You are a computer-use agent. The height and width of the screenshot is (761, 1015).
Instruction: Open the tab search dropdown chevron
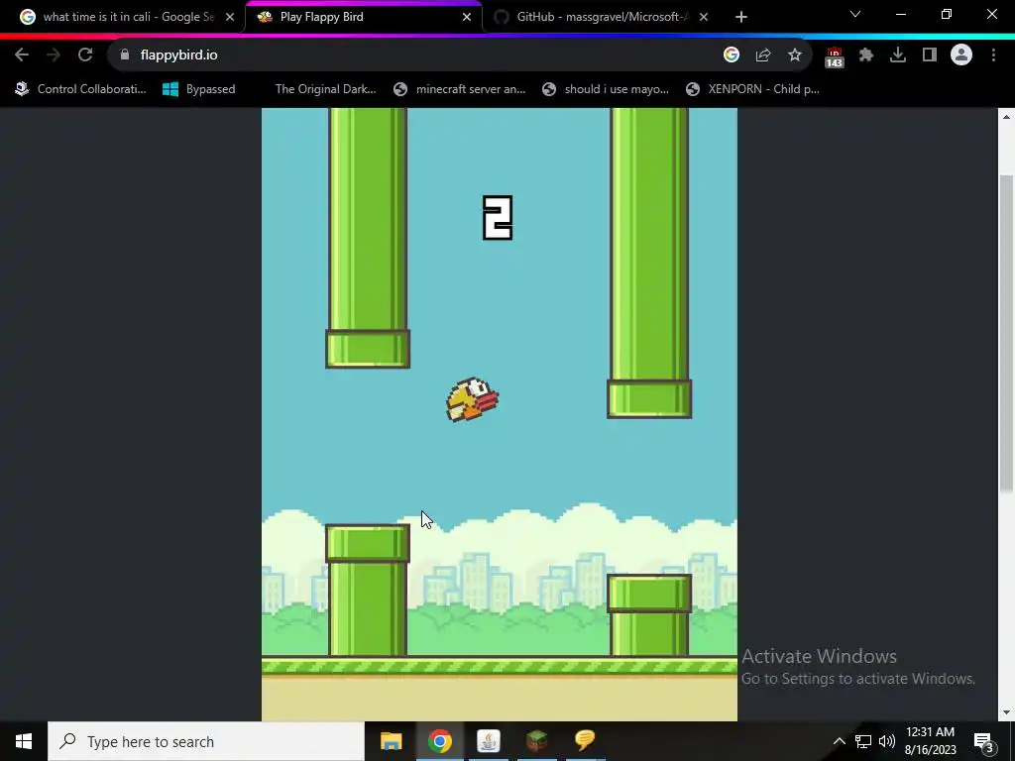(x=855, y=14)
